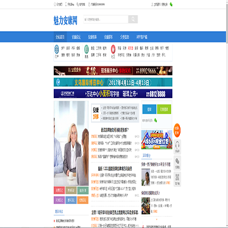Open the 万达中心 navy blue banner

(x=113, y=94)
